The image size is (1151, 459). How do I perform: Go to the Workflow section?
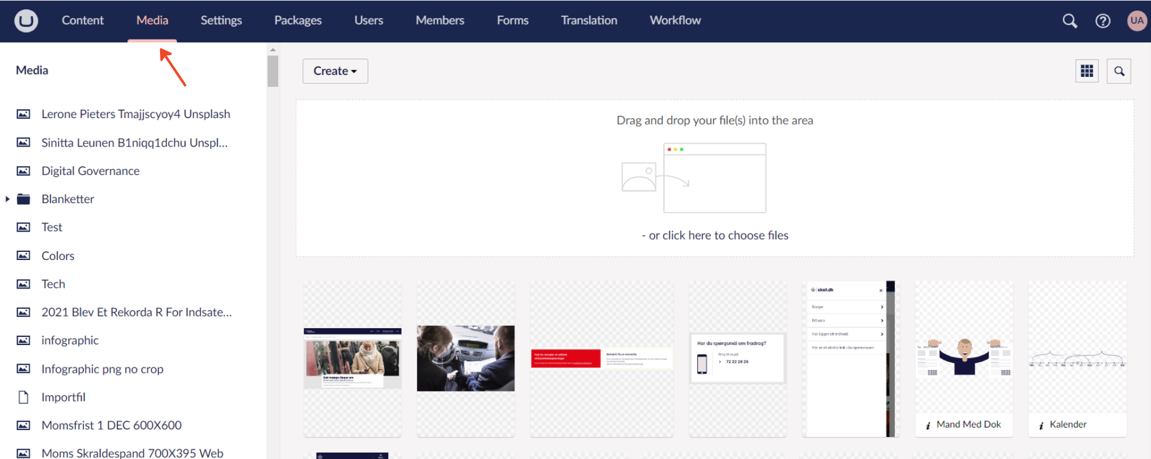click(x=675, y=20)
